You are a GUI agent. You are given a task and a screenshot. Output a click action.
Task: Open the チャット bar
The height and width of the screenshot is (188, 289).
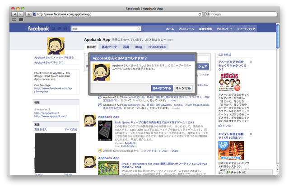(x=248, y=172)
